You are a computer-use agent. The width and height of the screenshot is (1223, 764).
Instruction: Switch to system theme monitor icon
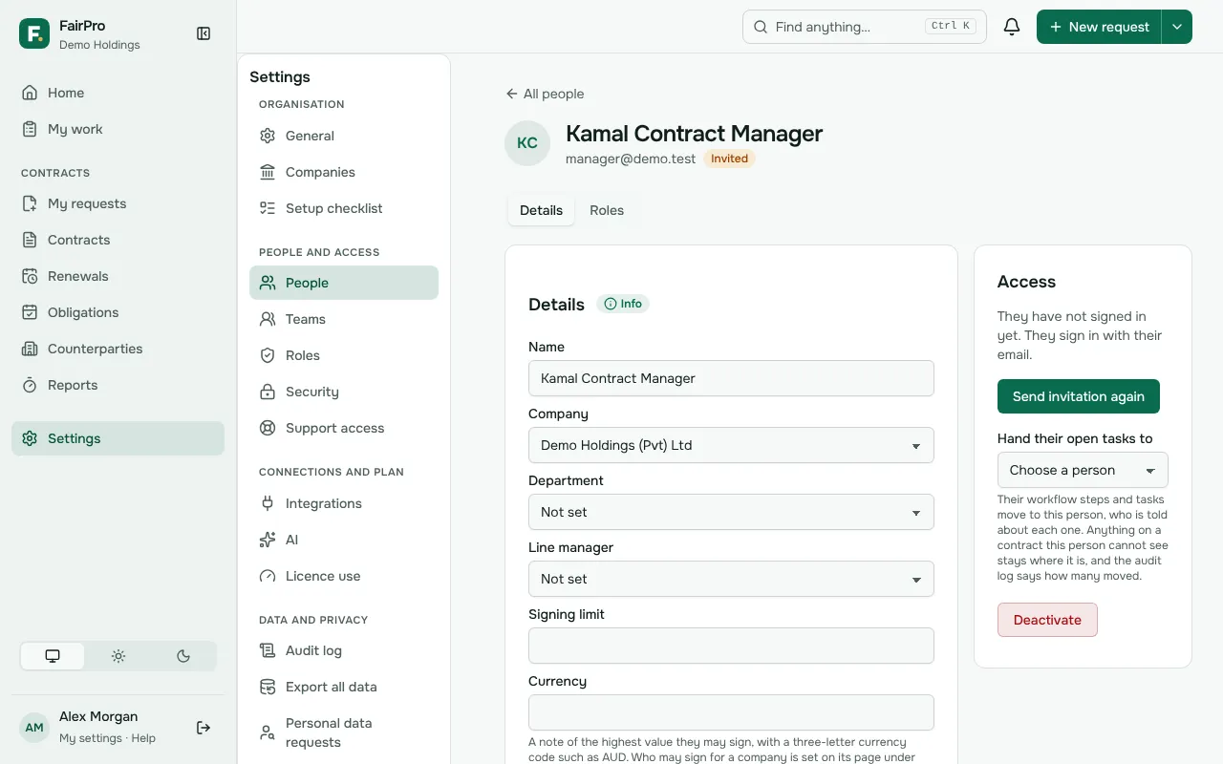(53, 656)
